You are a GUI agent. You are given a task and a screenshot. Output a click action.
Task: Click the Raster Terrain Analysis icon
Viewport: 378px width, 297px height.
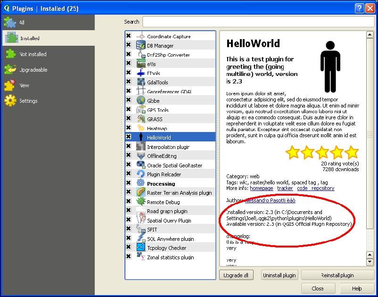[x=141, y=192]
